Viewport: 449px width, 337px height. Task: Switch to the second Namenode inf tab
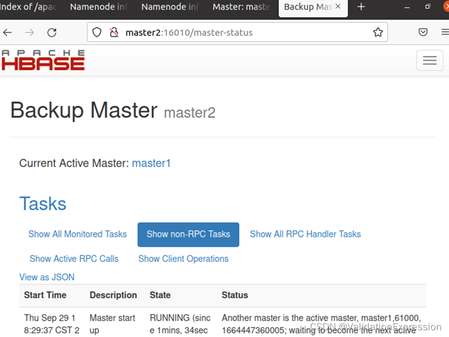(x=170, y=7)
